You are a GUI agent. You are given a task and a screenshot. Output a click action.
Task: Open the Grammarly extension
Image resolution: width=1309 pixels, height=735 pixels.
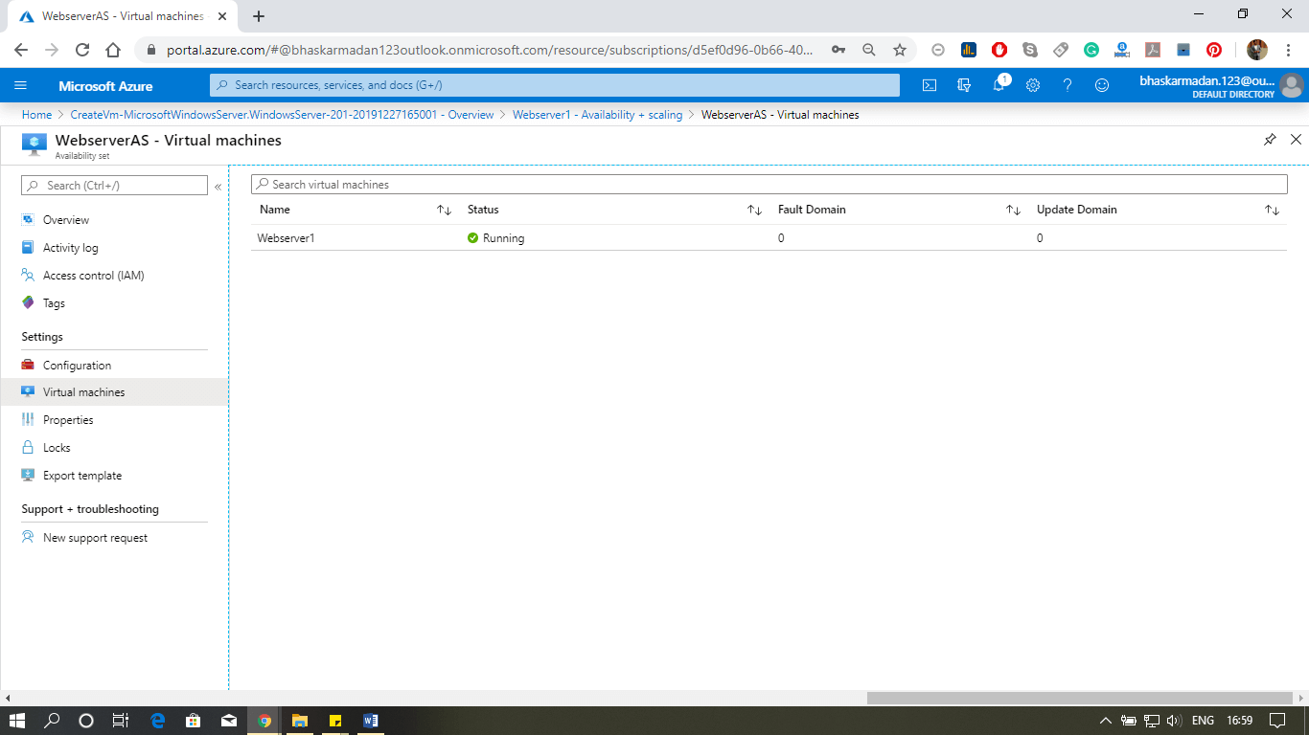[1091, 50]
